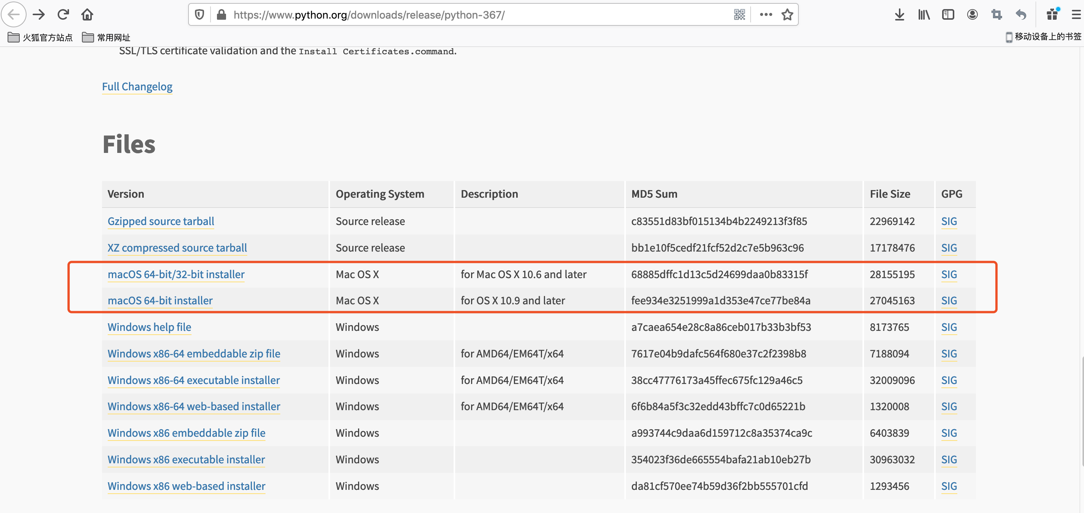Viewport: 1084px width, 513px height.
Task: Open the Firefox home page
Action: click(x=87, y=15)
